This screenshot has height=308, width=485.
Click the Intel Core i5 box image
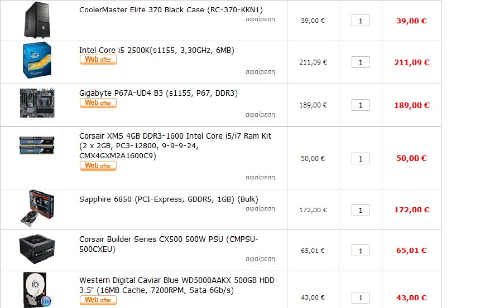37,60
